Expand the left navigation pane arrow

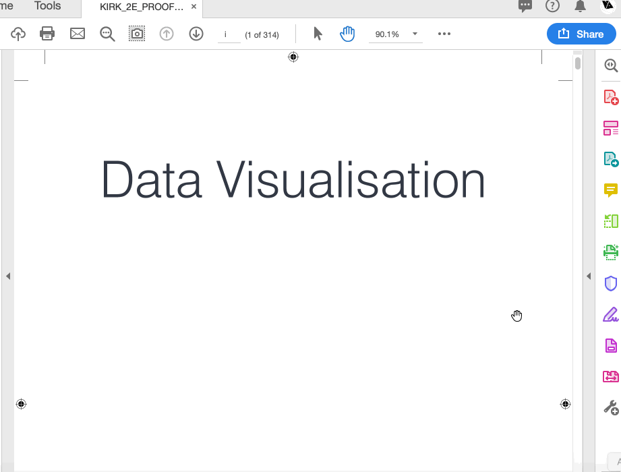pos(8,276)
